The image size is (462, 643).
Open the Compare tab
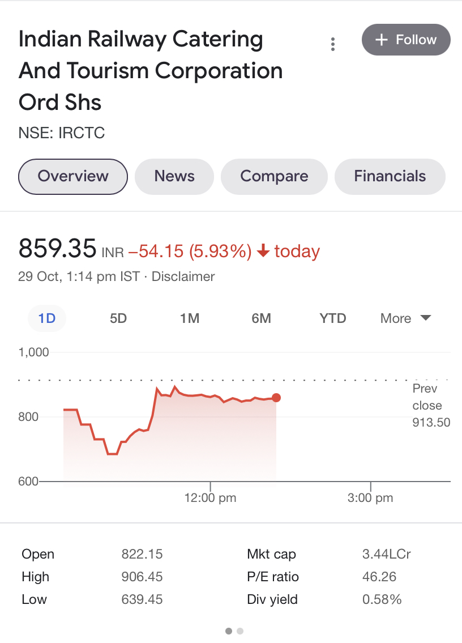coord(274,176)
